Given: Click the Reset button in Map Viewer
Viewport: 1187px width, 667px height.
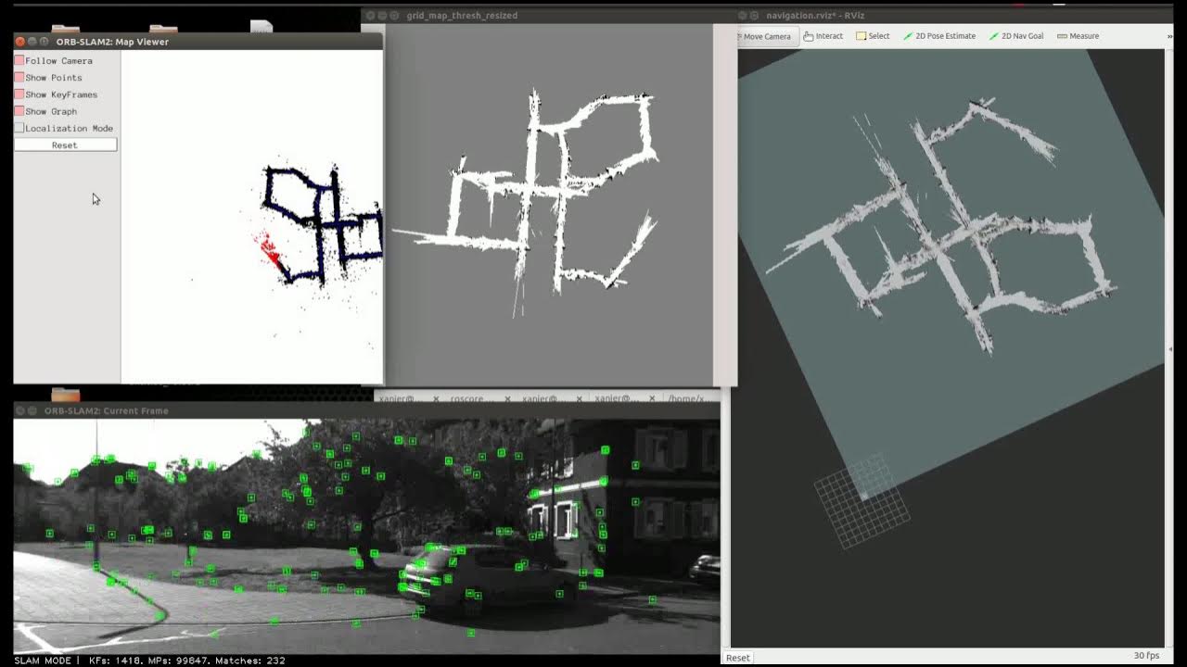Looking at the screenshot, I should click(65, 145).
